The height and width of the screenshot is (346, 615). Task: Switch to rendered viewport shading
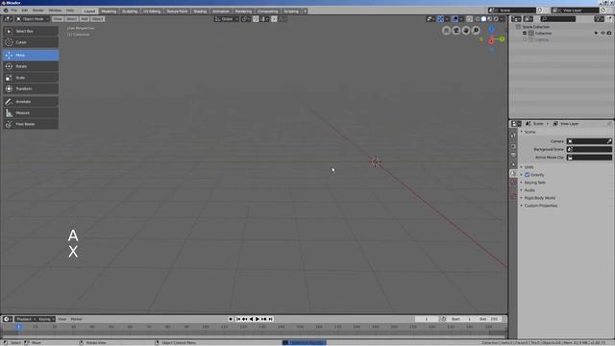click(496, 19)
